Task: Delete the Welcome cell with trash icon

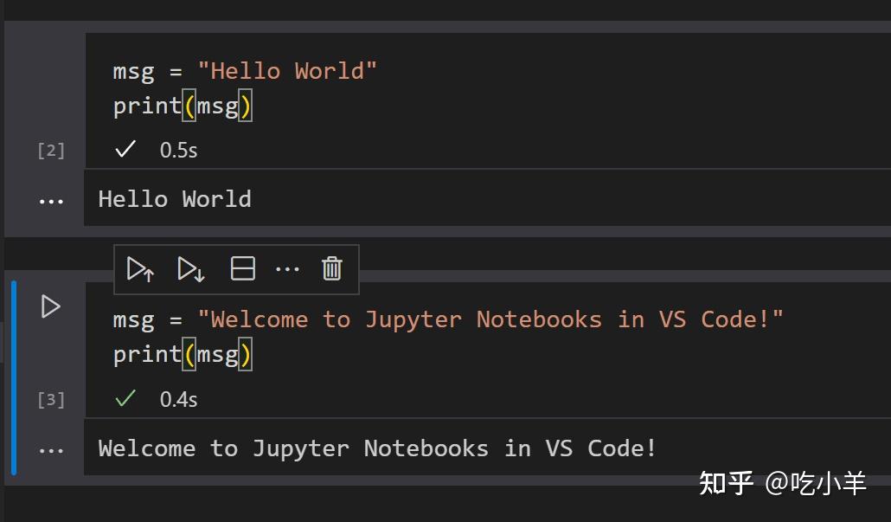Action: point(331,268)
